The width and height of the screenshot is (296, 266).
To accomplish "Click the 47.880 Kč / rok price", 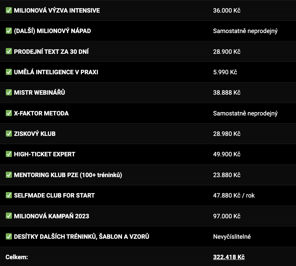I will (x=234, y=195).
